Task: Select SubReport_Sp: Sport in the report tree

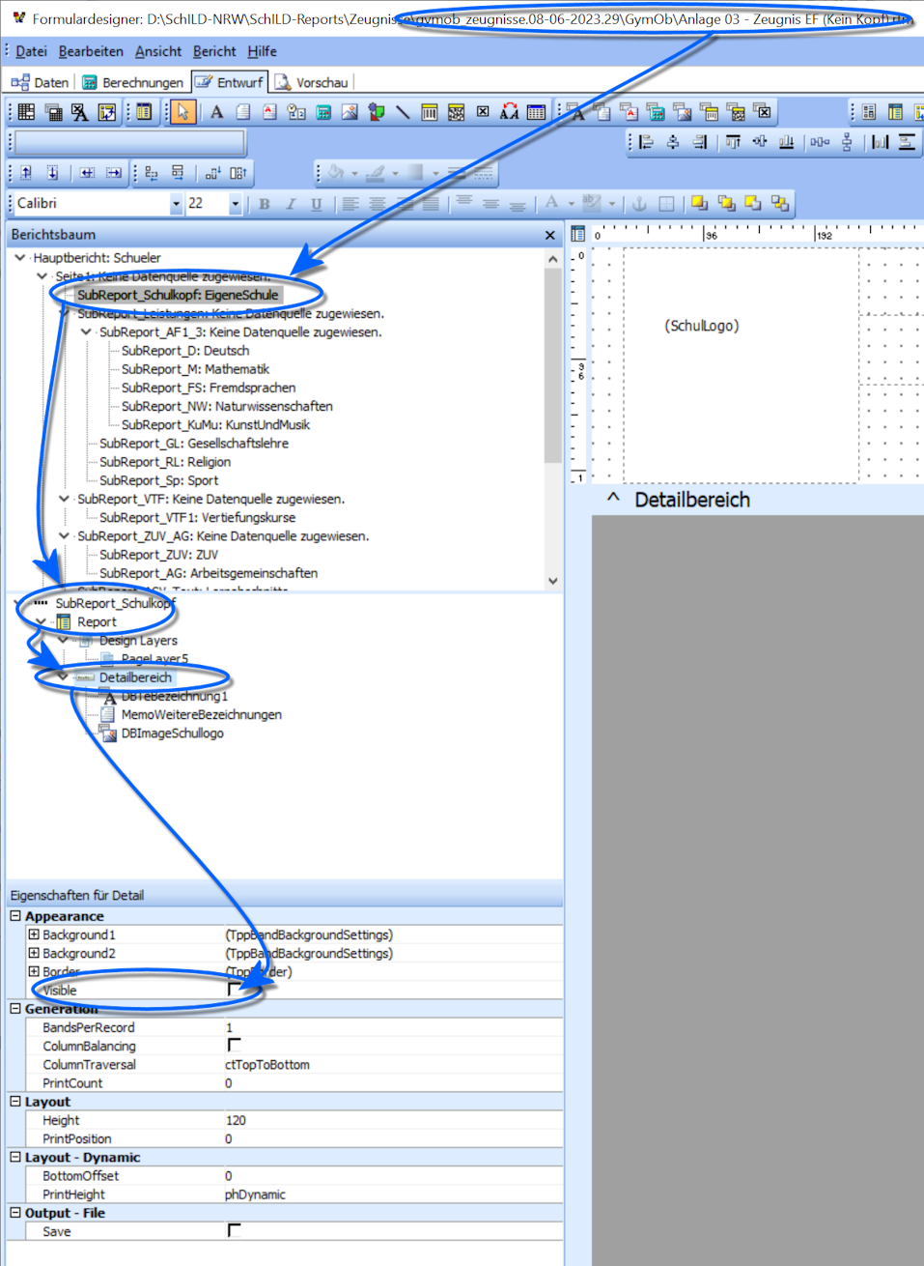Action: pos(158,480)
